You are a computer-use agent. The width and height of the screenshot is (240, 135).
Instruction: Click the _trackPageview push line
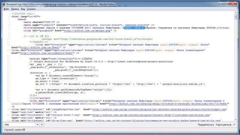coord(76,70)
